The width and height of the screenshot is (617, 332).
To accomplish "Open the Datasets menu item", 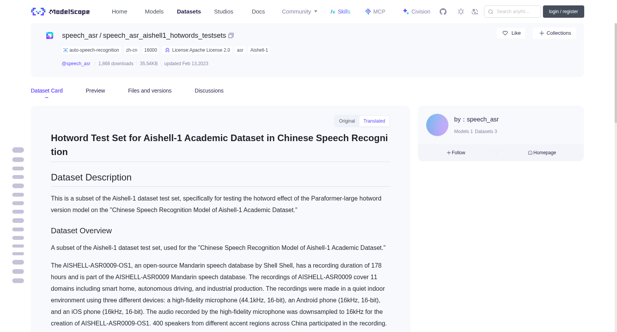I will [x=189, y=12].
